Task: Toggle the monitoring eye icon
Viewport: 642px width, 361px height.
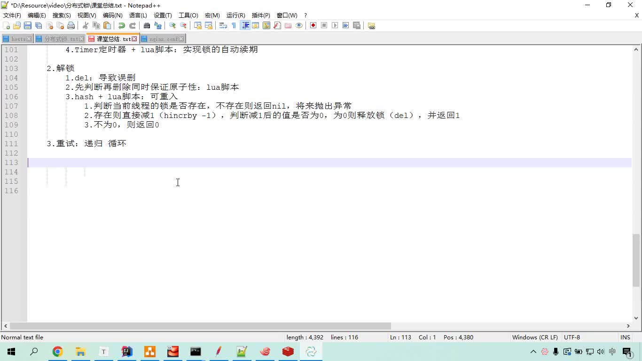Action: pyautogui.click(x=299, y=25)
